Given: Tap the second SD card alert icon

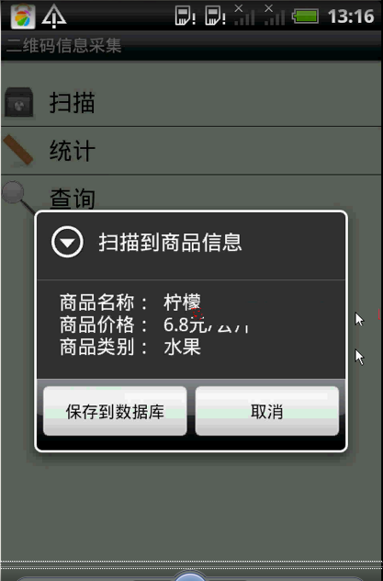Looking at the screenshot, I should click(215, 16).
